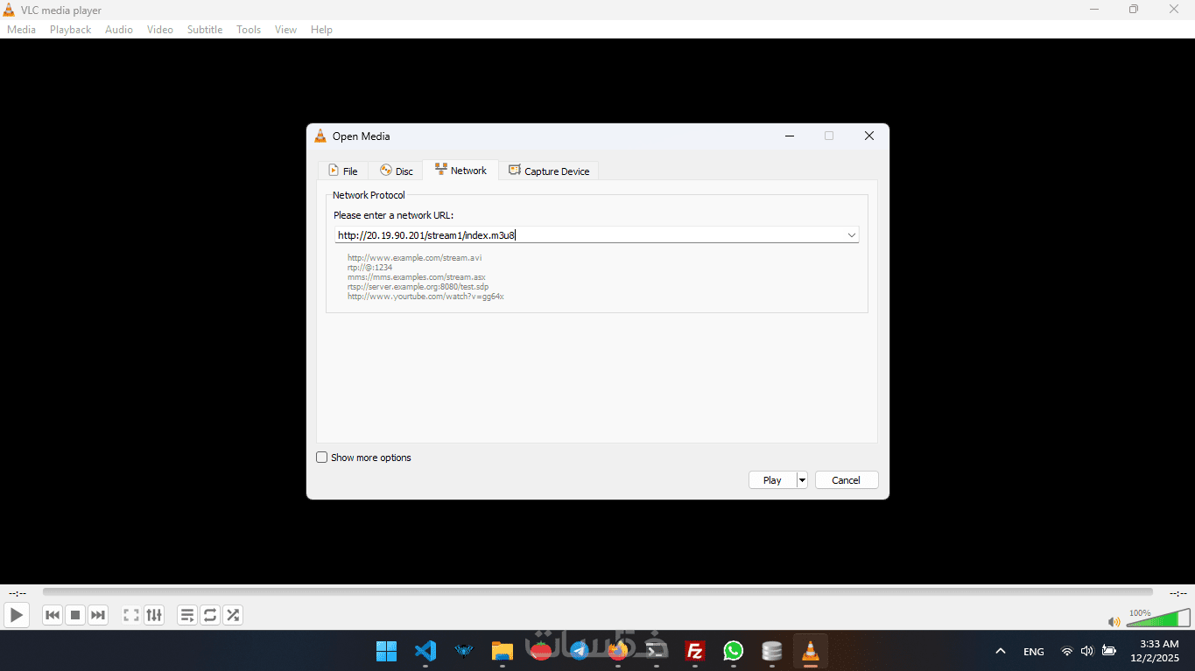The image size is (1195, 671).
Task: Open the Windows Start menu
Action: (x=386, y=651)
